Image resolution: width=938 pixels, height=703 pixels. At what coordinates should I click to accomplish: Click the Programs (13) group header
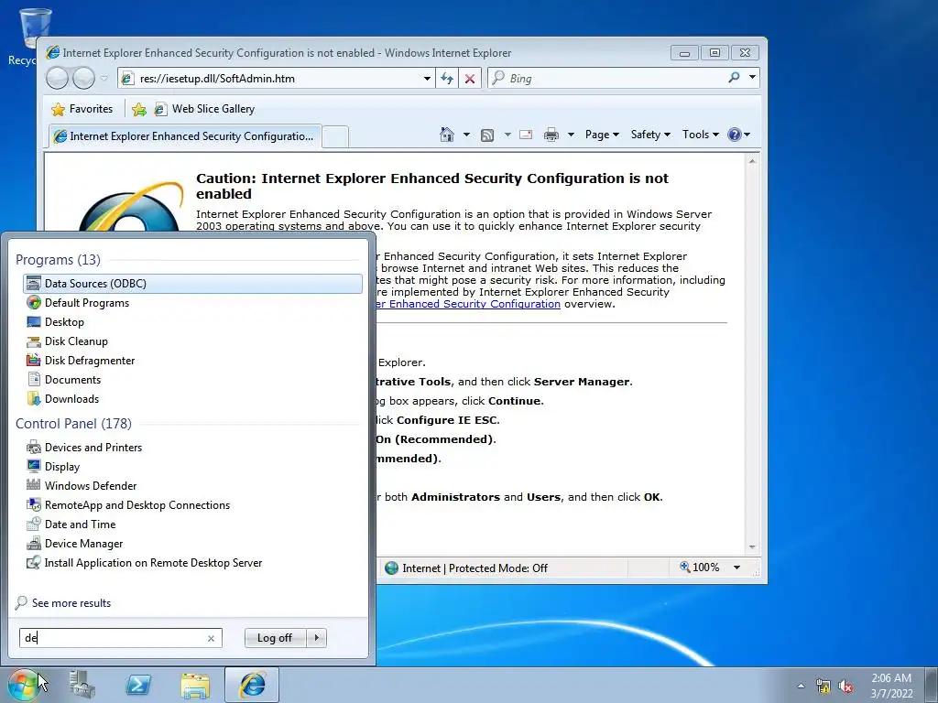(58, 259)
